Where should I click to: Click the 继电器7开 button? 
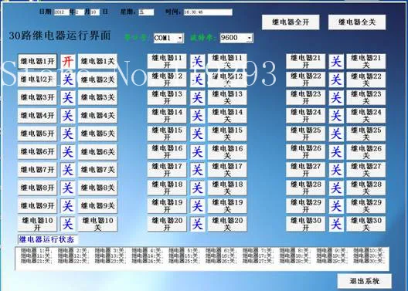point(37,170)
